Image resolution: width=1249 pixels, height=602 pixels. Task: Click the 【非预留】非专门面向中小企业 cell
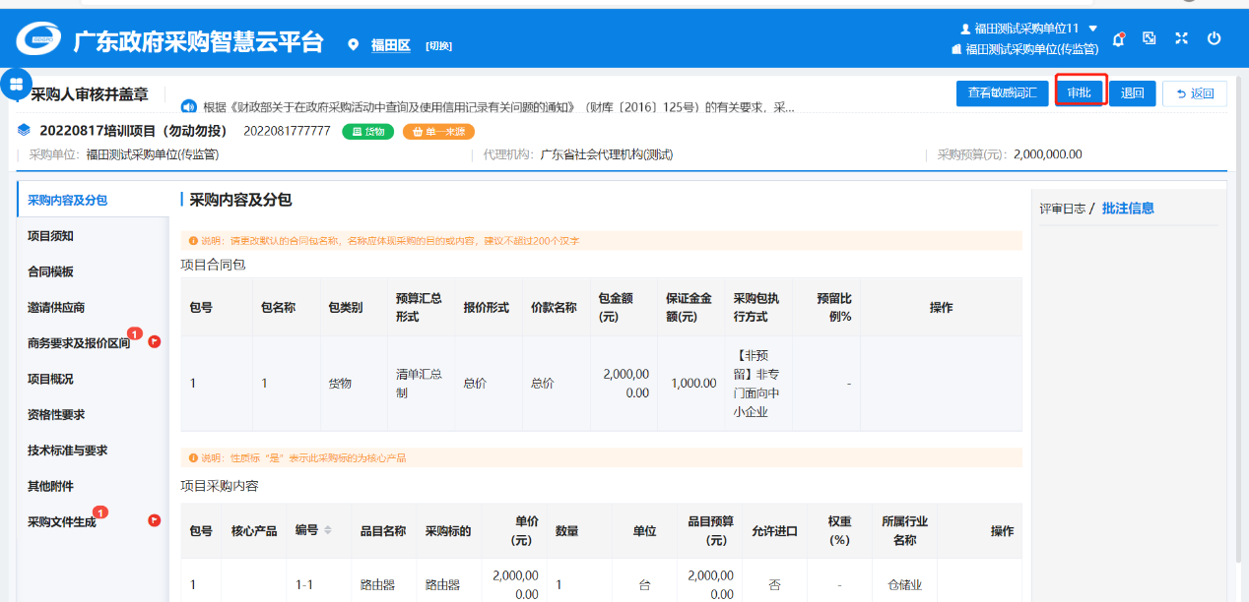(757, 384)
